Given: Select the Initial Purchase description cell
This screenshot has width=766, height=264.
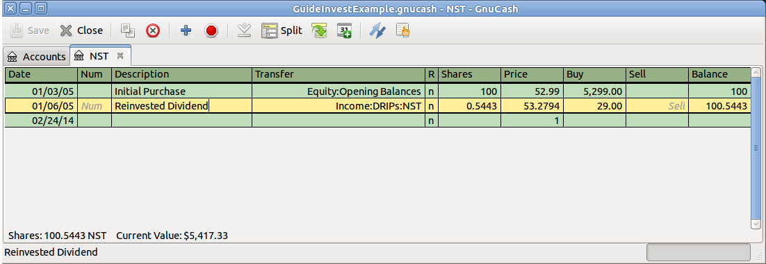Looking at the screenshot, I should (x=181, y=91).
